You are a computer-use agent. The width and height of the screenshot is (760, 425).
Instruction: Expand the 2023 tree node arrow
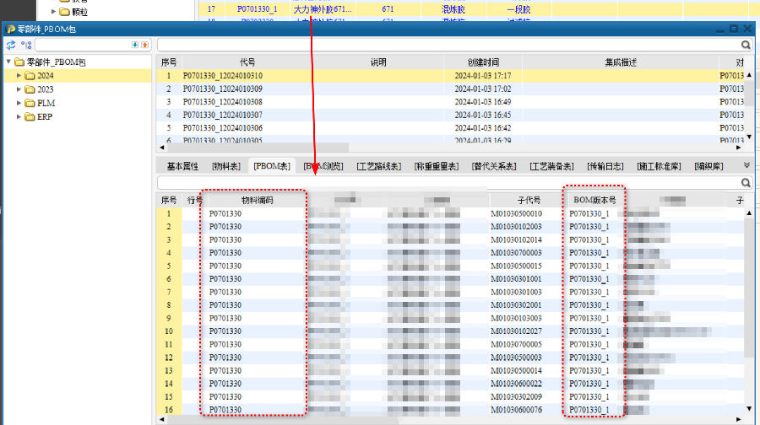point(19,89)
